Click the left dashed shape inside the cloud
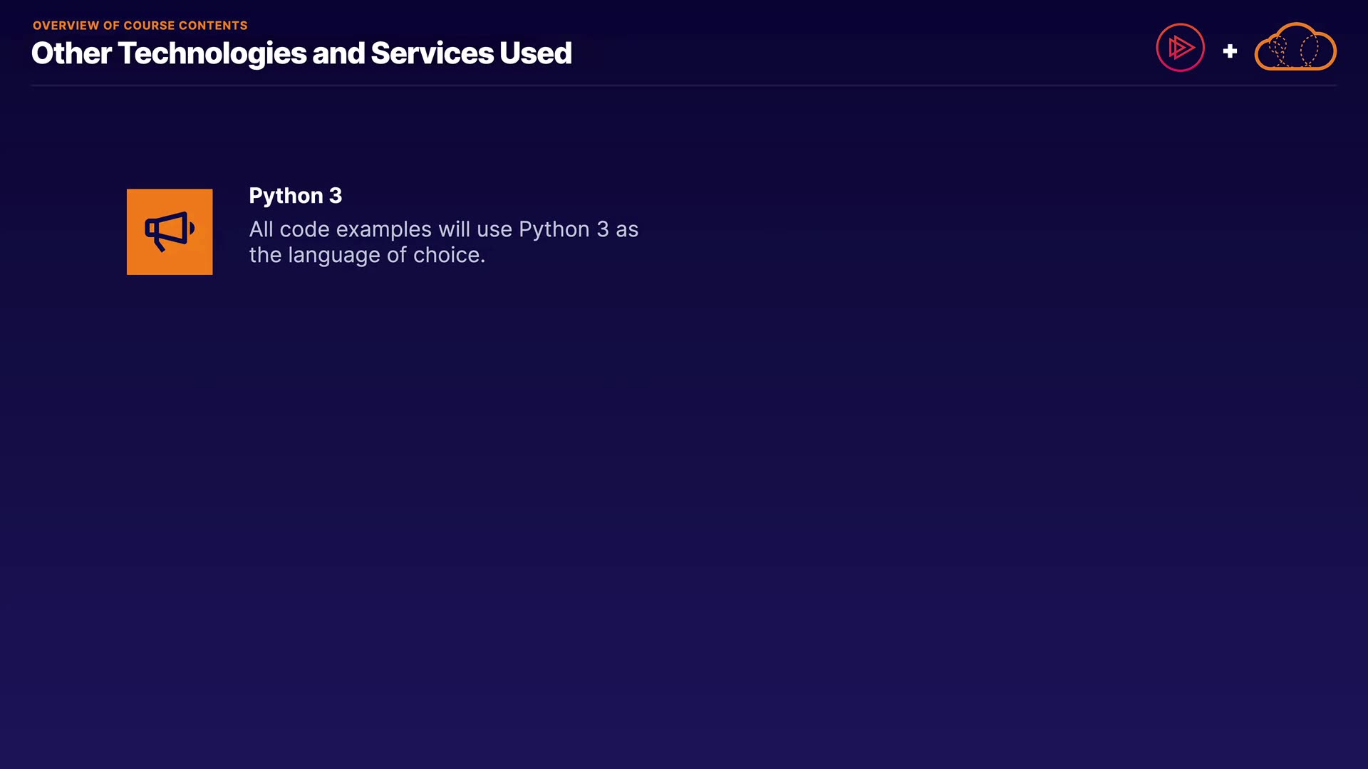1368x769 pixels. tap(1279, 51)
